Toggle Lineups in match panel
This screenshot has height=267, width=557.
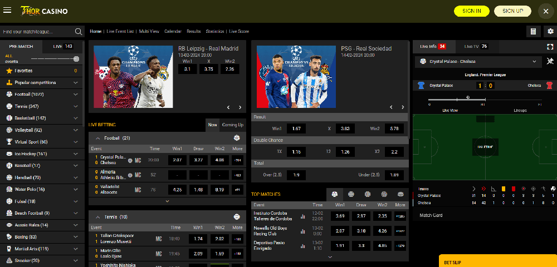[520, 110]
